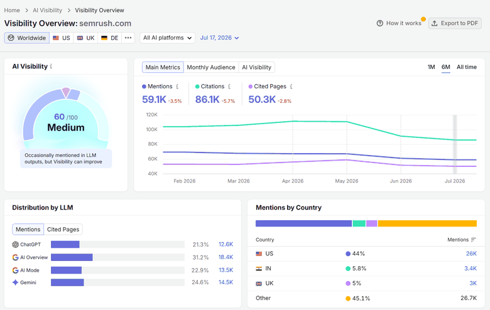Click the green IN segment of country bar
This screenshot has height=310, width=490.
coord(359,223)
